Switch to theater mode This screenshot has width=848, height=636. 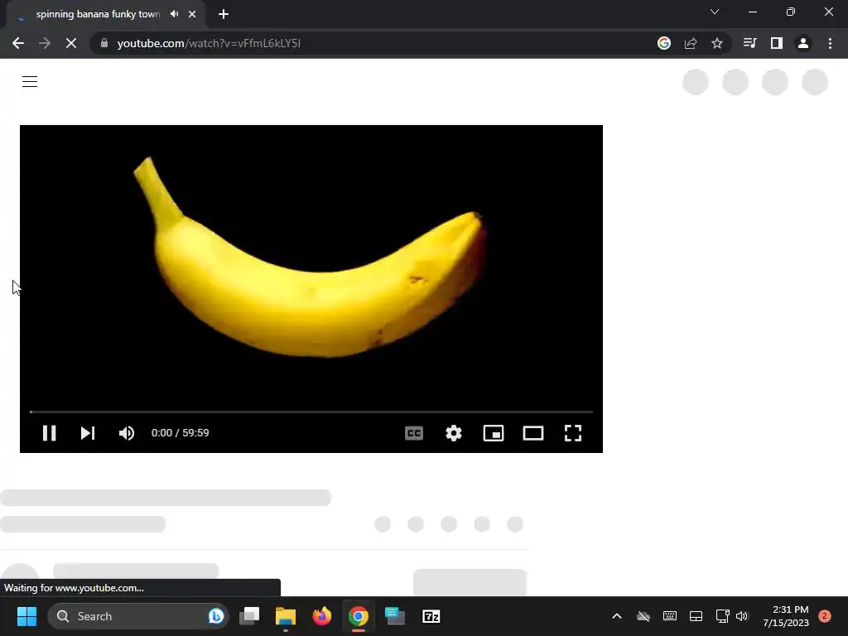533,433
